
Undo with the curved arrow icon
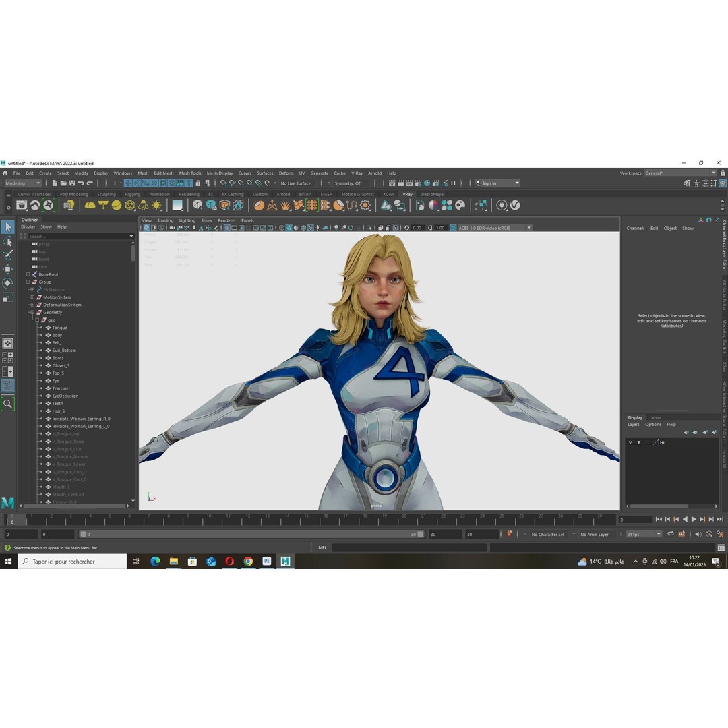pyautogui.click(x=81, y=183)
